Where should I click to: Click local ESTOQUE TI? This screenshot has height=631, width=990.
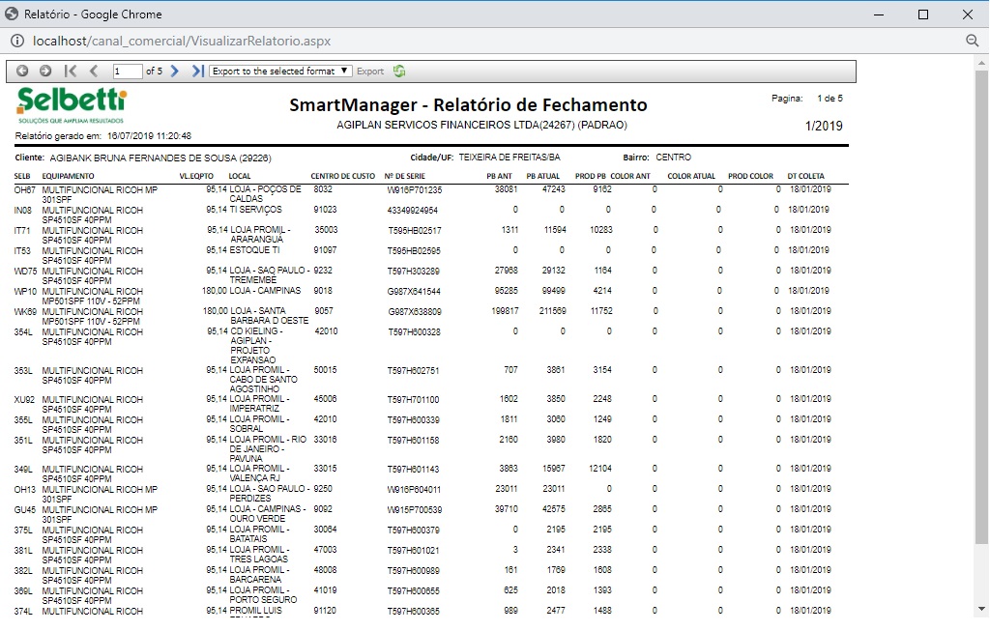[x=254, y=250]
